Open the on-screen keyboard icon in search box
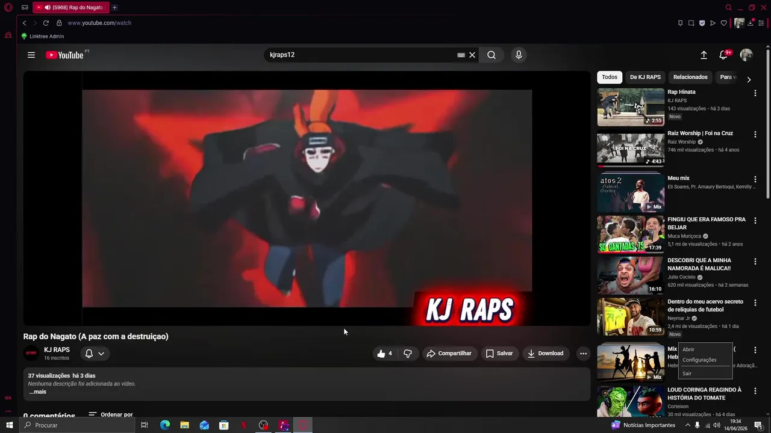Image resolution: width=771 pixels, height=433 pixels. [x=461, y=55]
